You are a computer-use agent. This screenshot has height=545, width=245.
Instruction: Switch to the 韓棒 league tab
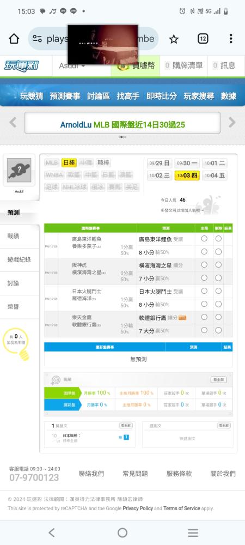point(103,162)
